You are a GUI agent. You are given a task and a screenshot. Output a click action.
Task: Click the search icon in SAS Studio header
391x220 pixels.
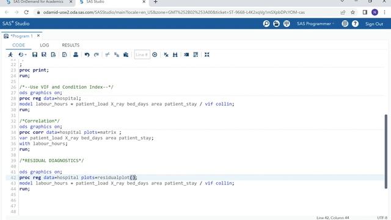click(266, 24)
